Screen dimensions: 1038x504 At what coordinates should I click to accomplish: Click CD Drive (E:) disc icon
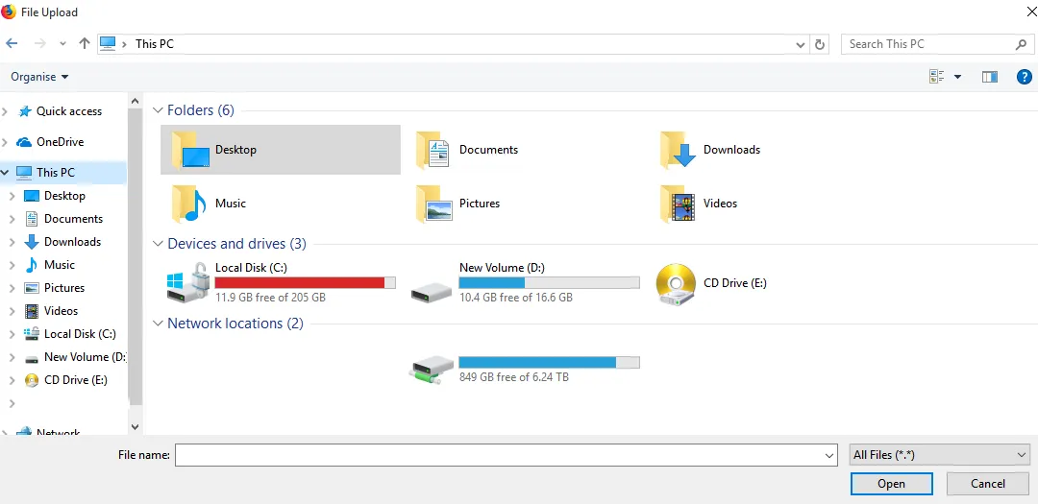tap(676, 283)
